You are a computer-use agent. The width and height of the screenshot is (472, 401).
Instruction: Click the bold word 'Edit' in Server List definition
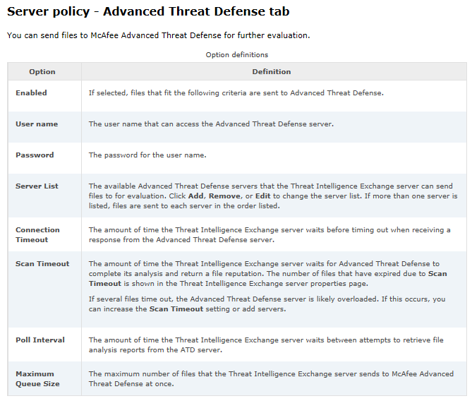coord(262,196)
